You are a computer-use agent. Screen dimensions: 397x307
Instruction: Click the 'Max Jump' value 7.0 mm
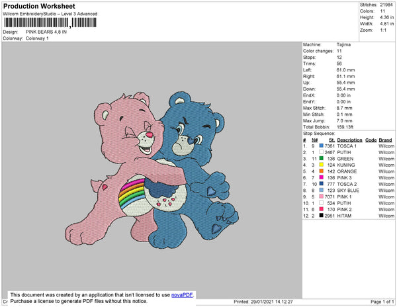tap(344, 120)
